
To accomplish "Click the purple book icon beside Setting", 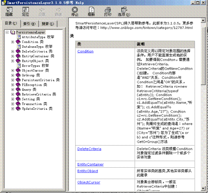I will [18, 99].
